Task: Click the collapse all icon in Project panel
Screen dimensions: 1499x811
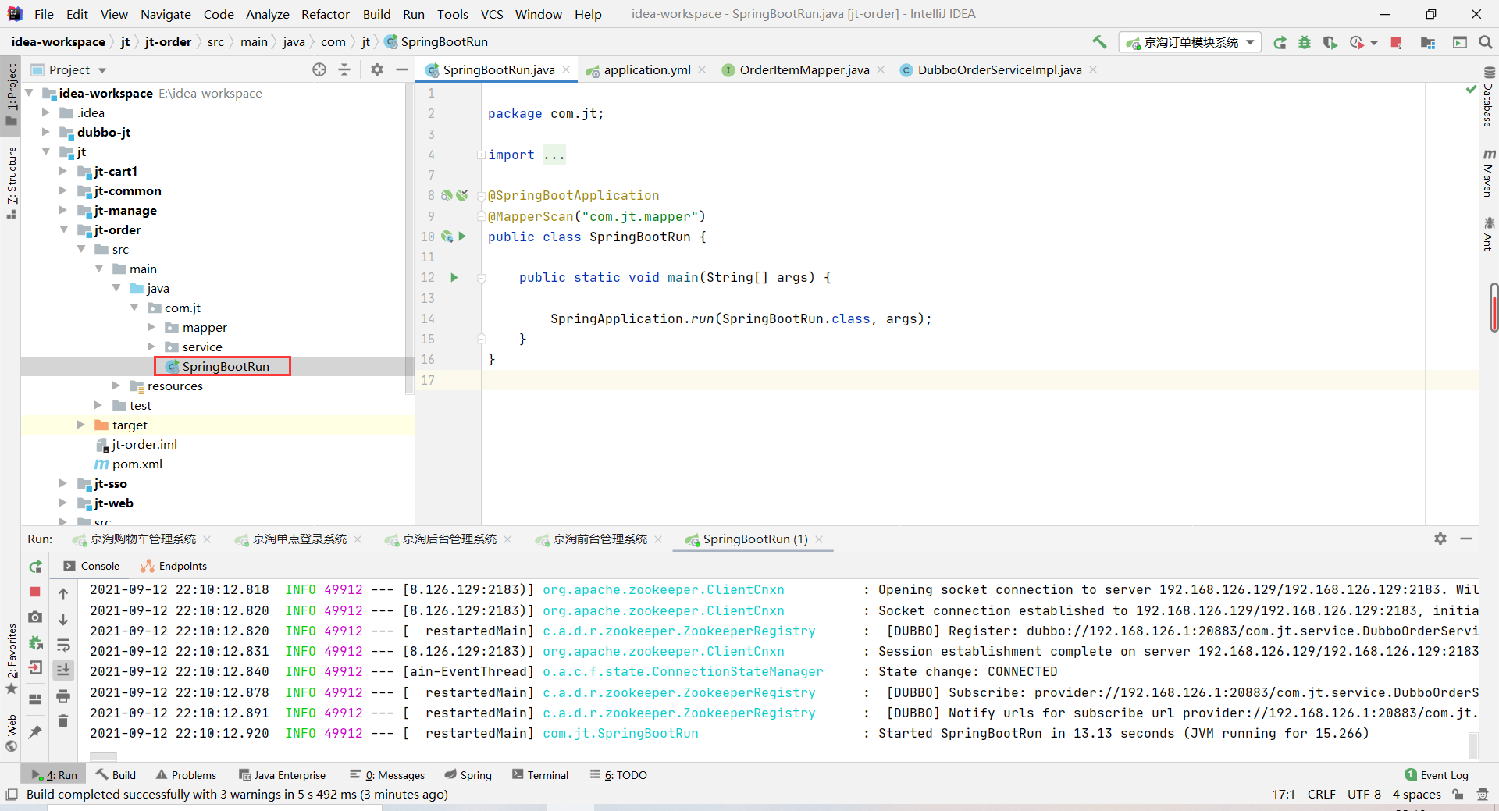Action: coord(344,69)
